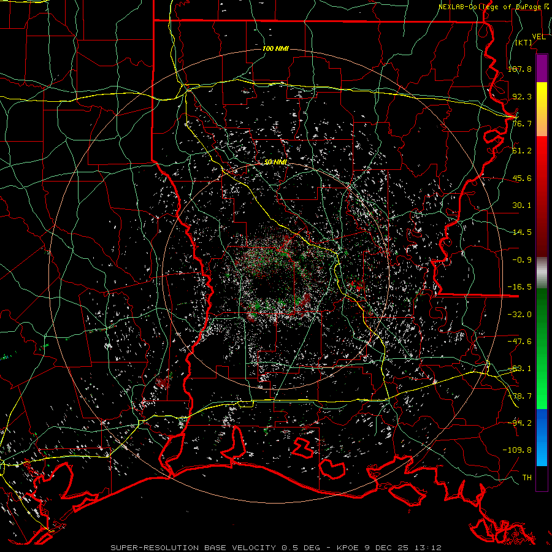The height and width of the screenshot is (552, 552).
Task: Click the 50 NMI range ring label
Action: tap(276, 163)
